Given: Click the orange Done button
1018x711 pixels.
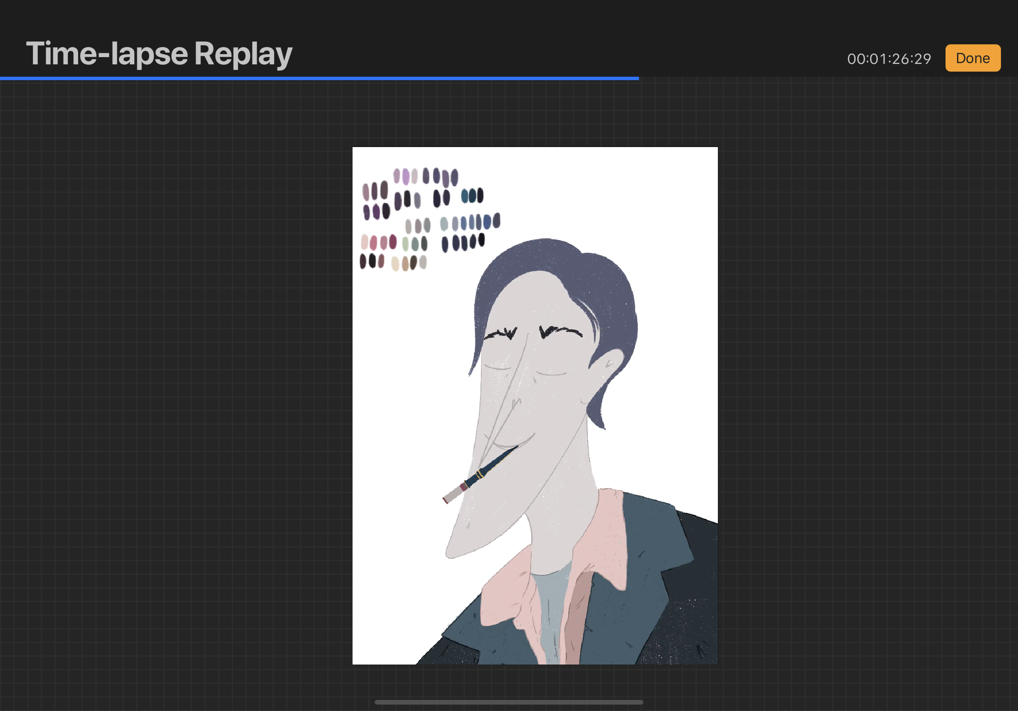Looking at the screenshot, I should click(x=973, y=58).
